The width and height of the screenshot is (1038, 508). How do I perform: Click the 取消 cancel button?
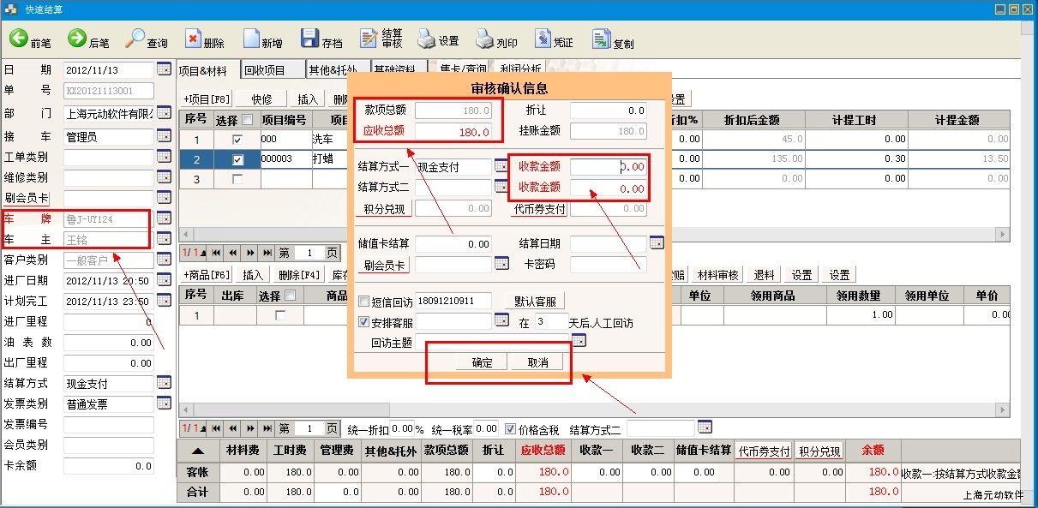[x=538, y=362]
